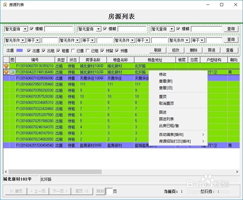Open the fourth 等于 operator dropdown
243x200 pixels.
(202, 40)
